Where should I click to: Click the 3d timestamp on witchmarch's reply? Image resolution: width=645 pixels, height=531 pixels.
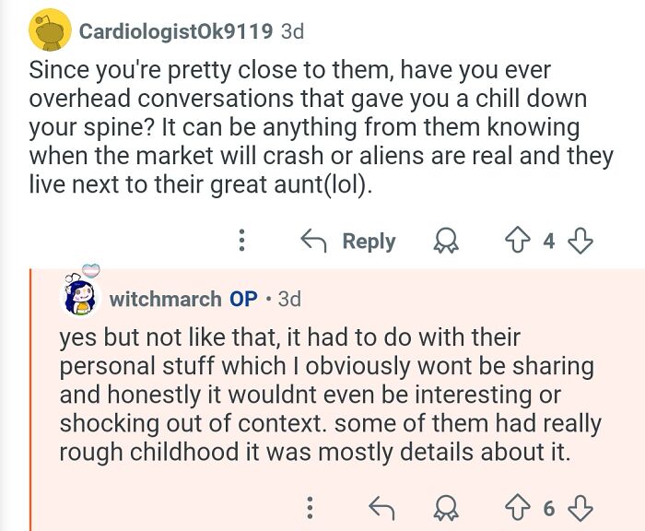pos(289,299)
